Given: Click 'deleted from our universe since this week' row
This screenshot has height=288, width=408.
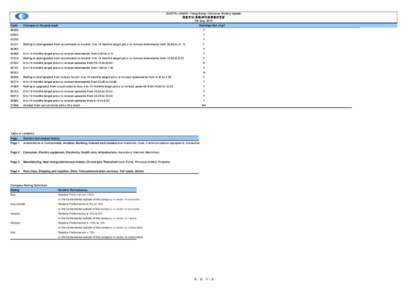Looking at the screenshot, I should click(51, 105).
